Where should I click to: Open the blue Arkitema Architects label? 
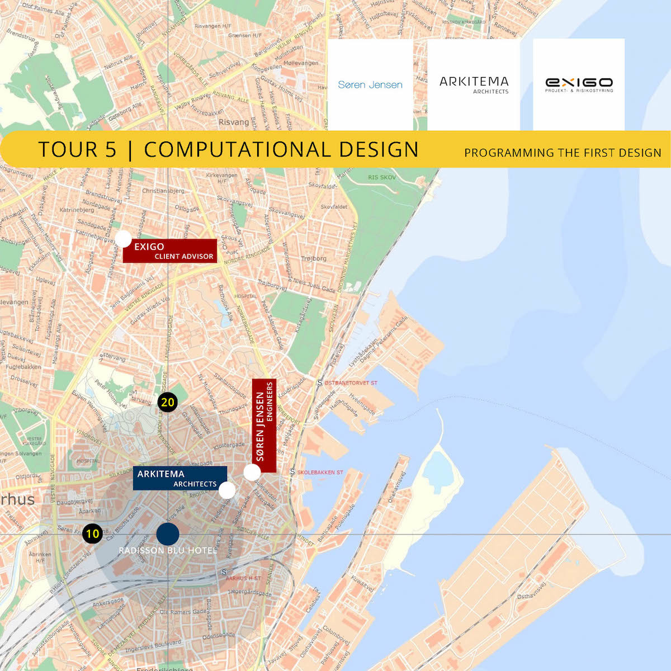[179, 478]
